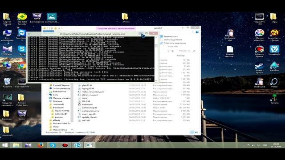
Task: Open the Bandicam folder on the desktop
Action: [7, 115]
